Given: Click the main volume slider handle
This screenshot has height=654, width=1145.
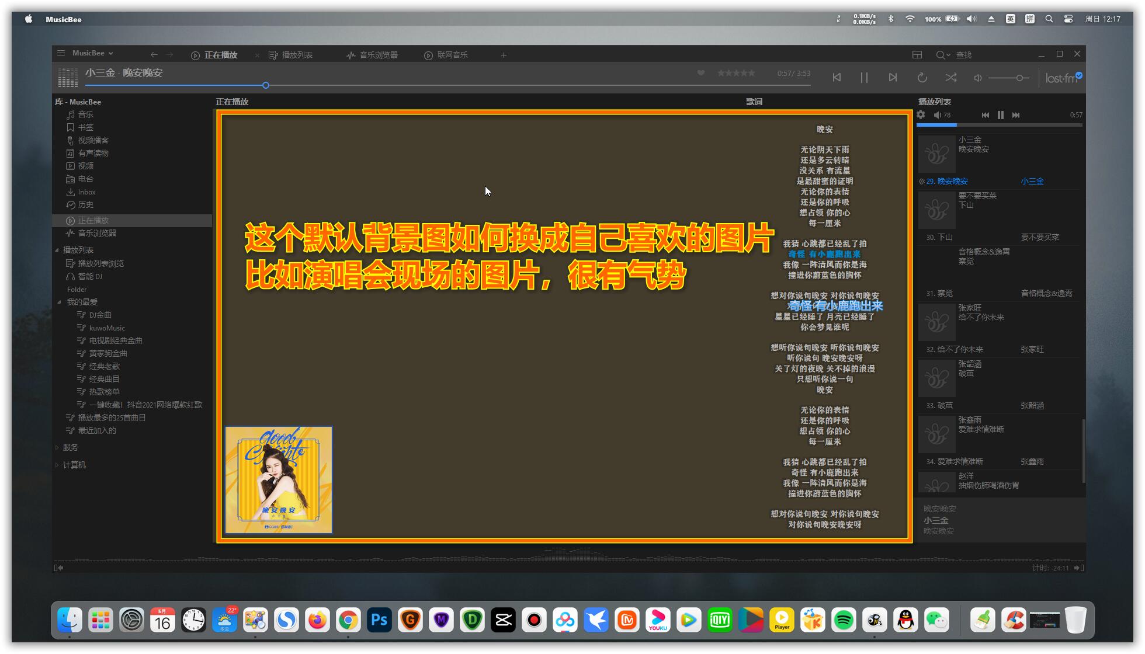Looking at the screenshot, I should coord(1020,78).
